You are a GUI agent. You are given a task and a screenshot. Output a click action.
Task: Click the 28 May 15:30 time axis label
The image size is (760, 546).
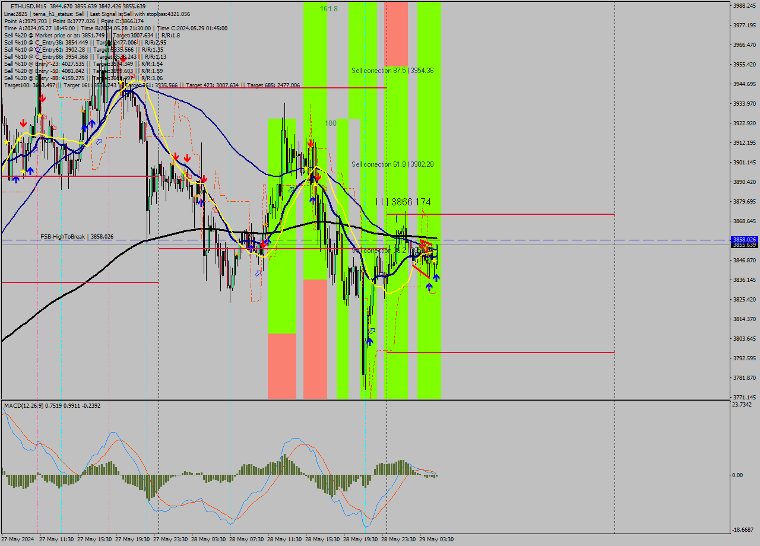(322, 539)
